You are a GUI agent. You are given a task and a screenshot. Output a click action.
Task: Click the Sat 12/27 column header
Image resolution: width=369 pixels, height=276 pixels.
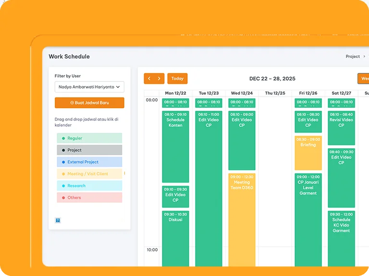click(x=342, y=93)
